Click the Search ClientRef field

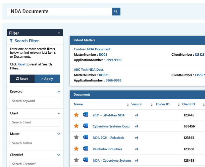point(35,164)
